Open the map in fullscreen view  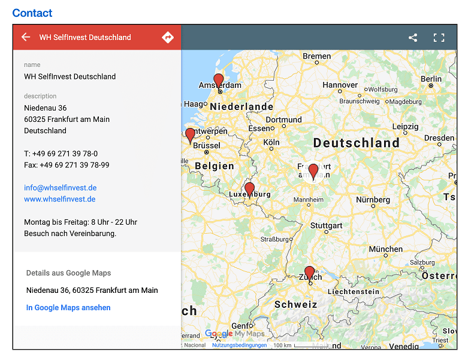point(439,38)
